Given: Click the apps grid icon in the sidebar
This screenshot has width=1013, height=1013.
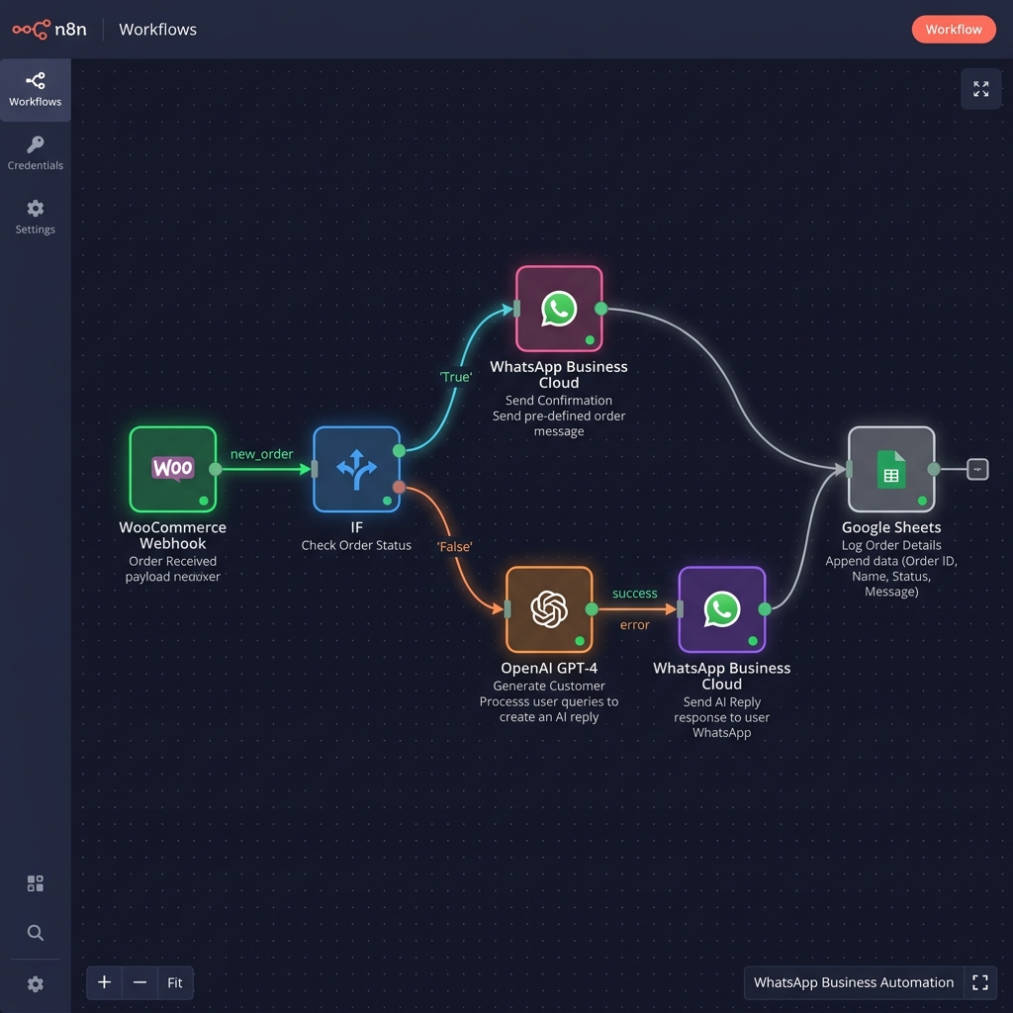Looking at the screenshot, I should (x=35, y=883).
